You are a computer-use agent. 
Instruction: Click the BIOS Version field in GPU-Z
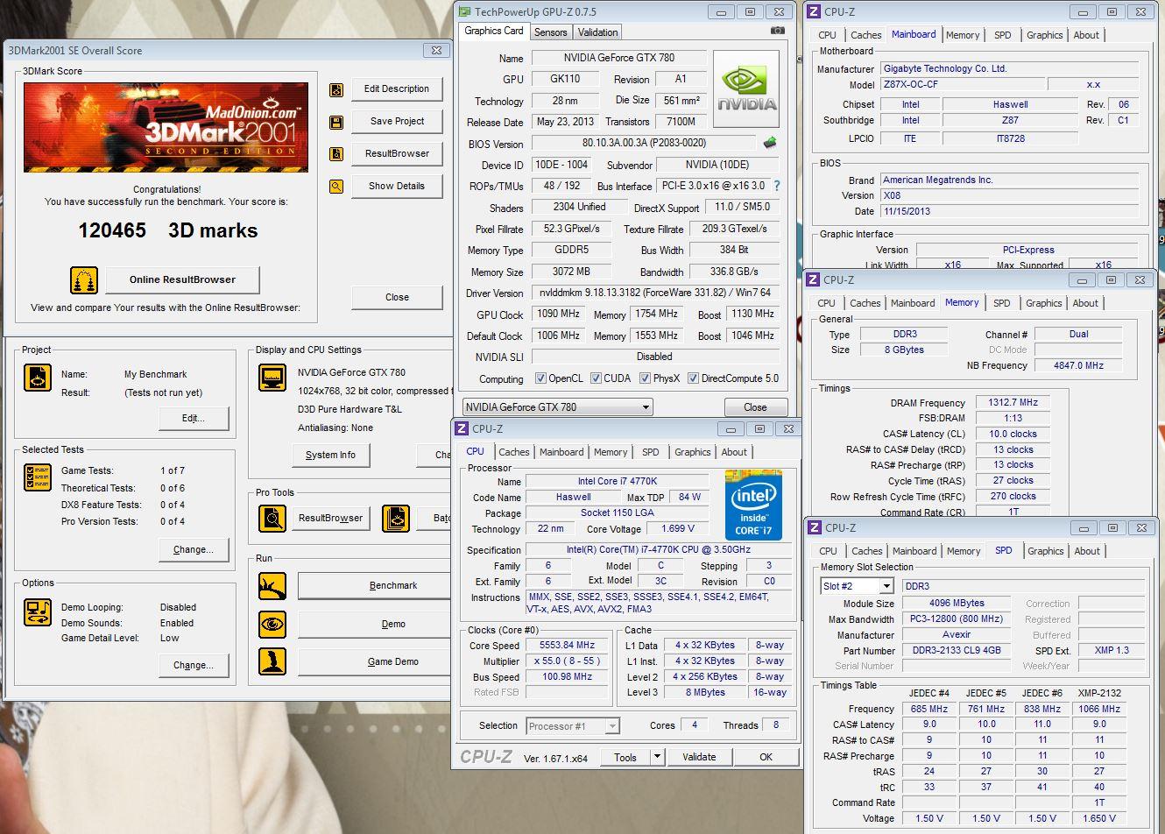(x=644, y=143)
